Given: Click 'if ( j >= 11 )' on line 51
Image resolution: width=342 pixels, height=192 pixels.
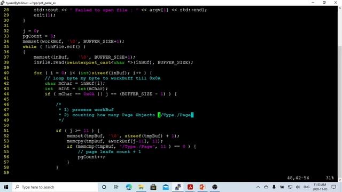Looking at the screenshot, I should (75, 131).
